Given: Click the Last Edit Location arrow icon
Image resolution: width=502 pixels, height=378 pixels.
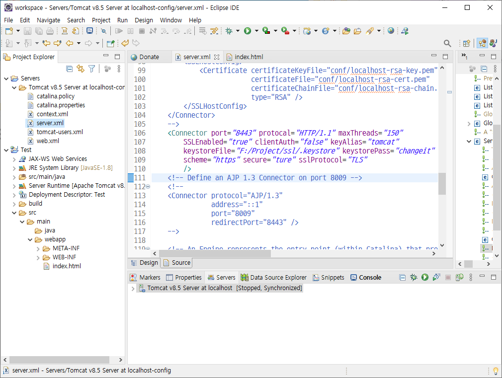Looking at the screenshot, I should coord(46,43).
